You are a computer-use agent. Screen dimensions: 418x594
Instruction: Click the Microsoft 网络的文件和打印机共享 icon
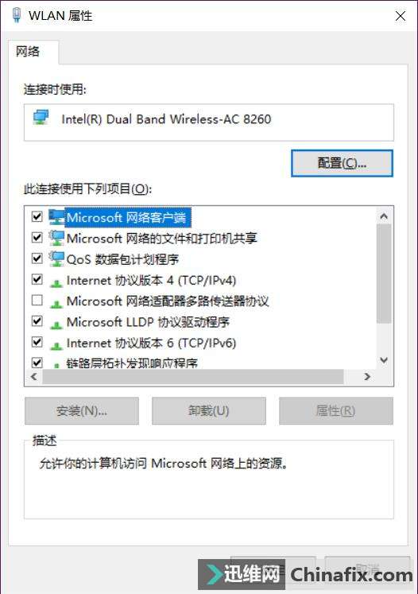(56, 238)
